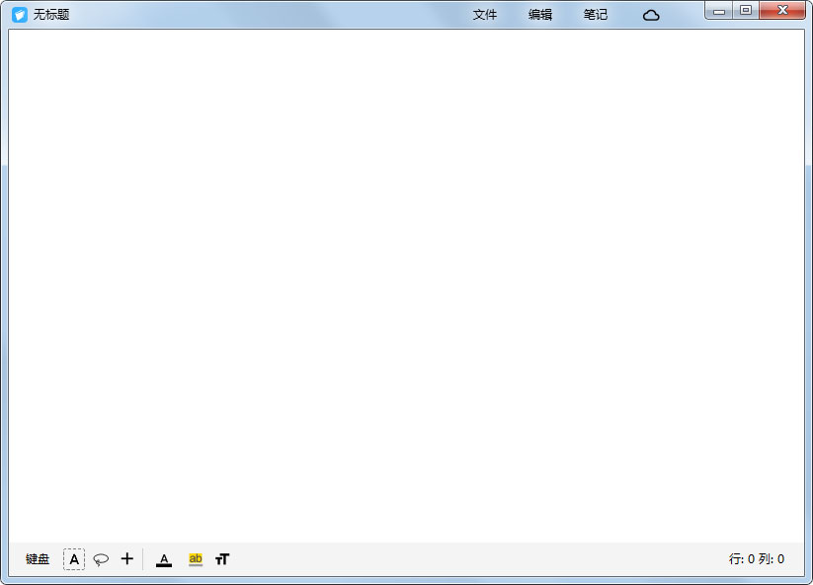Click the divider between plus and font color

tap(143, 559)
